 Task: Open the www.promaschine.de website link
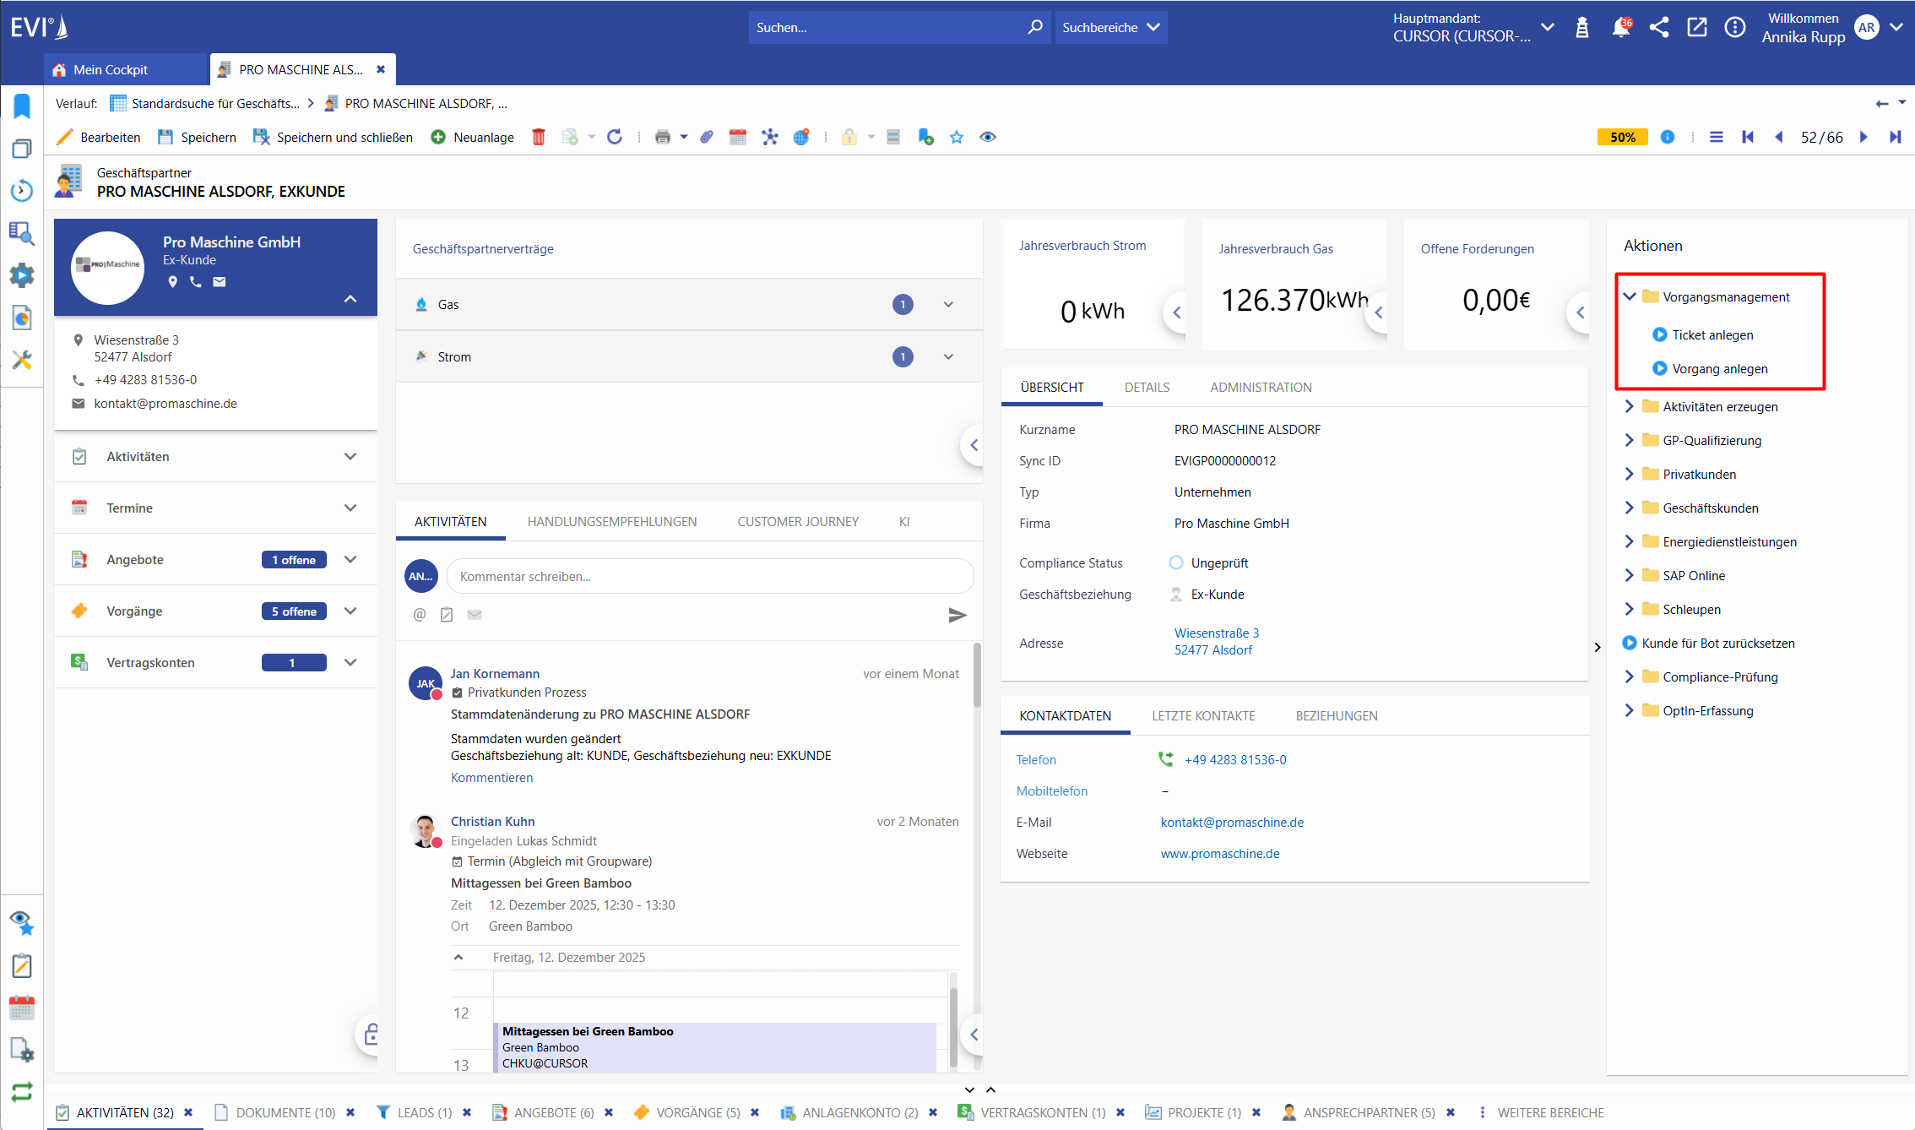tap(1220, 853)
